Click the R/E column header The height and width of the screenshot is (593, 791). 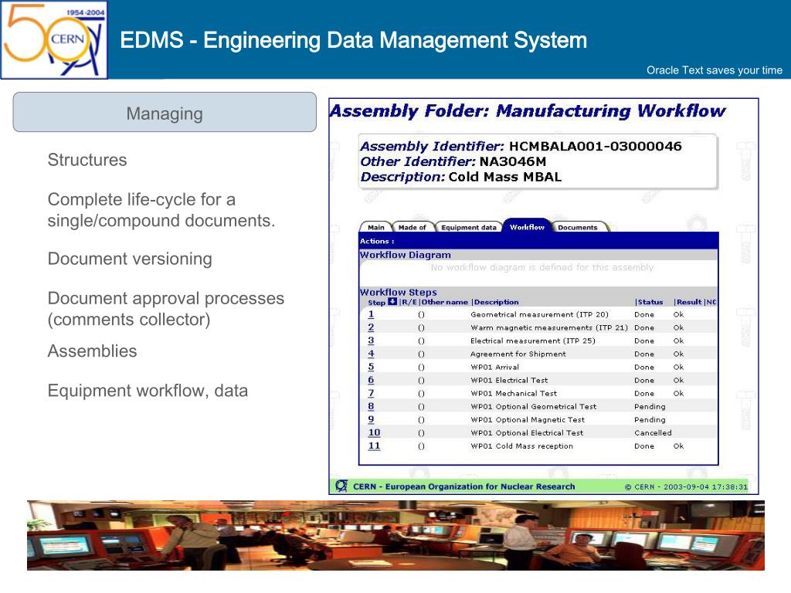(409, 302)
